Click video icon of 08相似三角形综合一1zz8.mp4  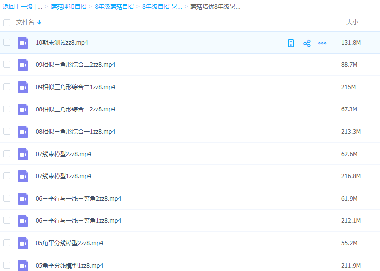[x=23, y=132]
